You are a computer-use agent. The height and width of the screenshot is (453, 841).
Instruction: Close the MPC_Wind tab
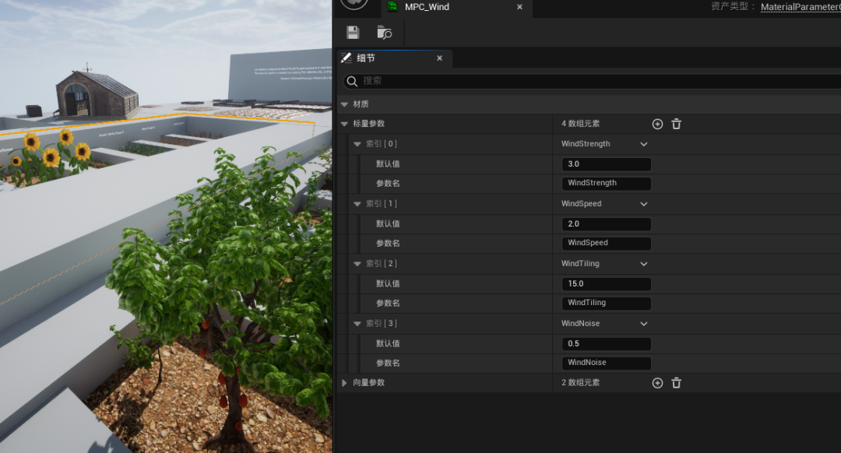click(519, 7)
